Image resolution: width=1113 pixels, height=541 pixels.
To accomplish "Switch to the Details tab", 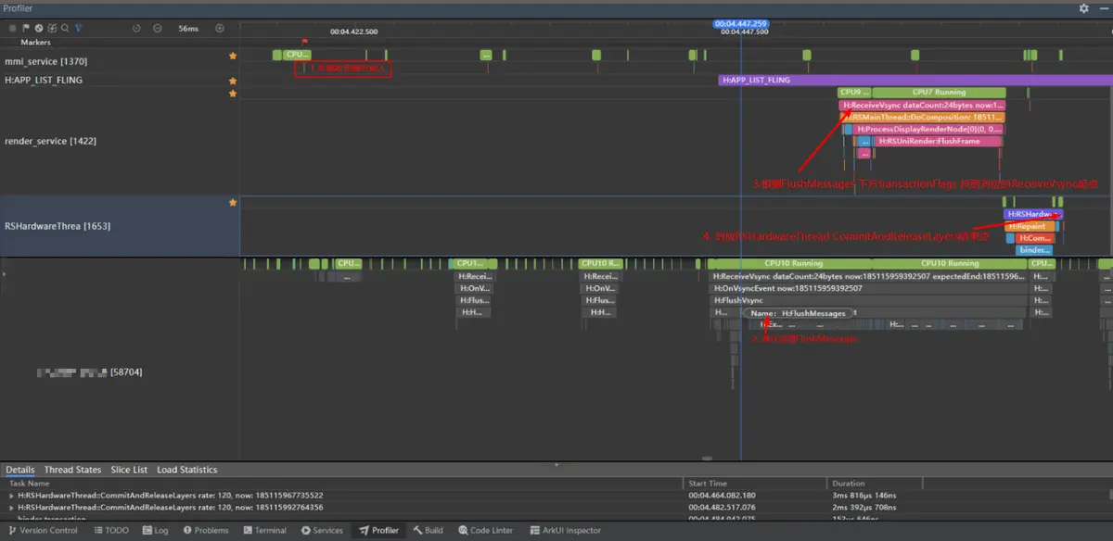I will click(20, 470).
